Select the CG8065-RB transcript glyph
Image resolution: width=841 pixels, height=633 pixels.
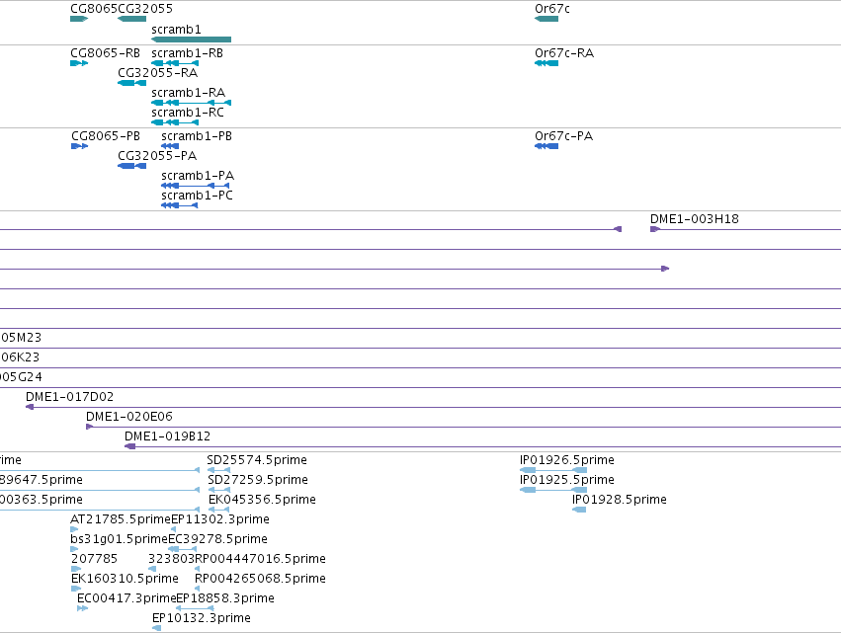click(x=79, y=63)
